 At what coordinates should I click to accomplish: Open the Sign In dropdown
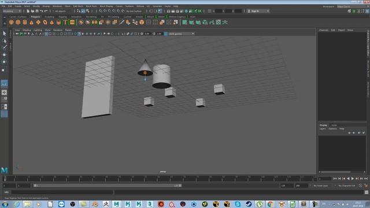coord(258,11)
